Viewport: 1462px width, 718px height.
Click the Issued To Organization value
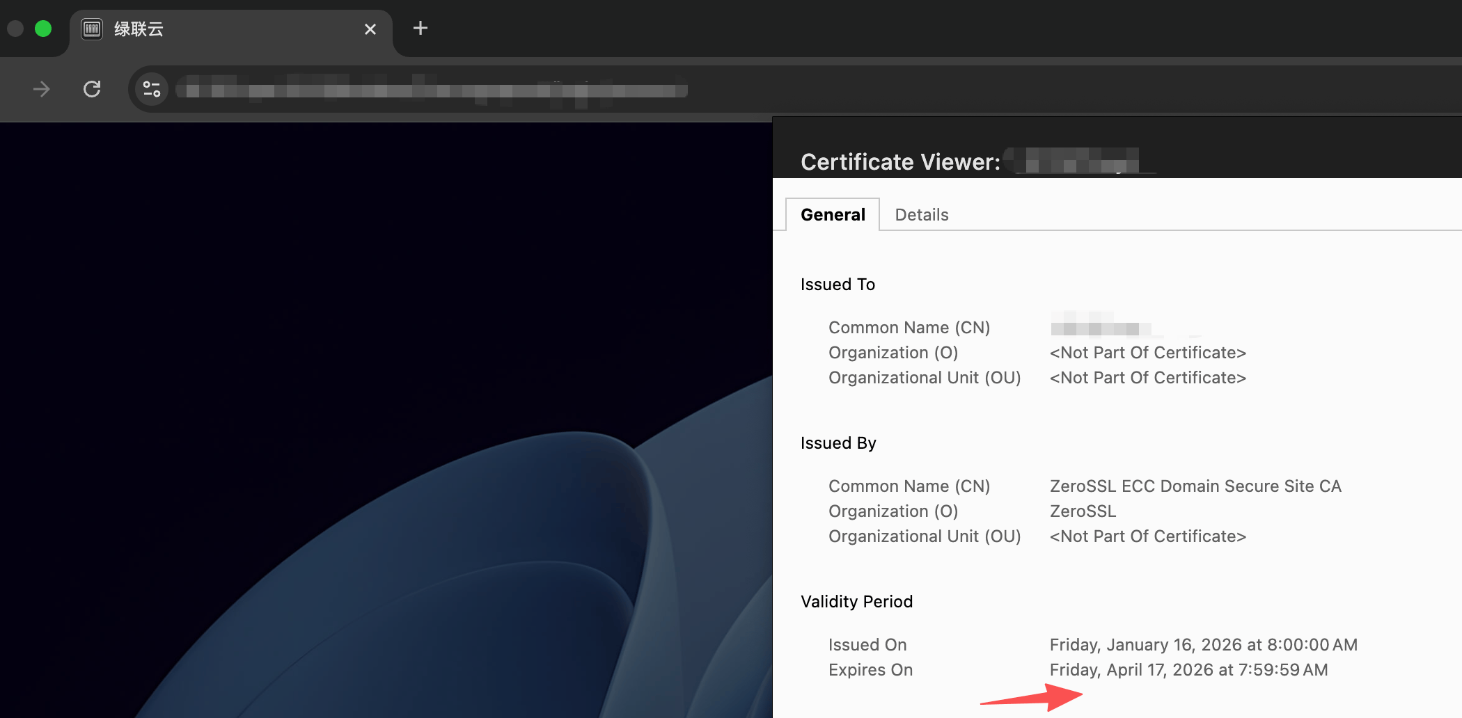[1147, 353]
